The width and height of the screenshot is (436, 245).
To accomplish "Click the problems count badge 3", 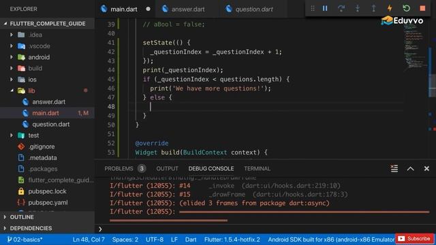I will [x=142, y=169].
